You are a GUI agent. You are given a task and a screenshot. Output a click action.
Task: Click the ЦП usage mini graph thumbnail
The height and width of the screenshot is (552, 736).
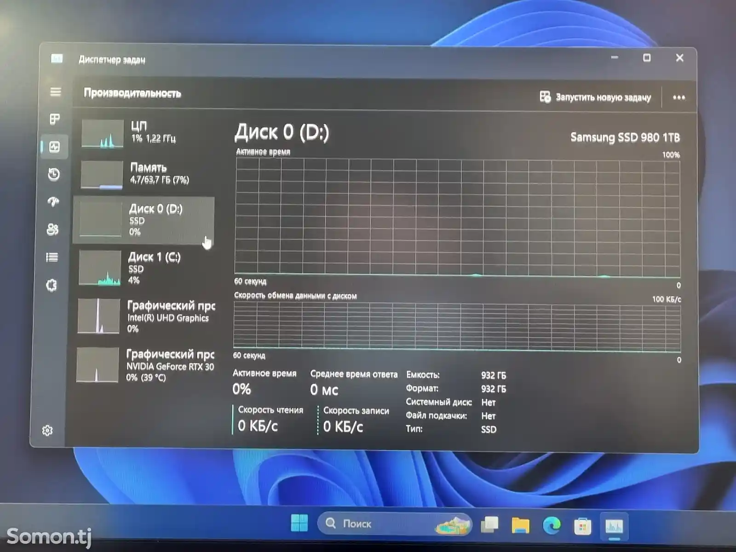coord(103,134)
